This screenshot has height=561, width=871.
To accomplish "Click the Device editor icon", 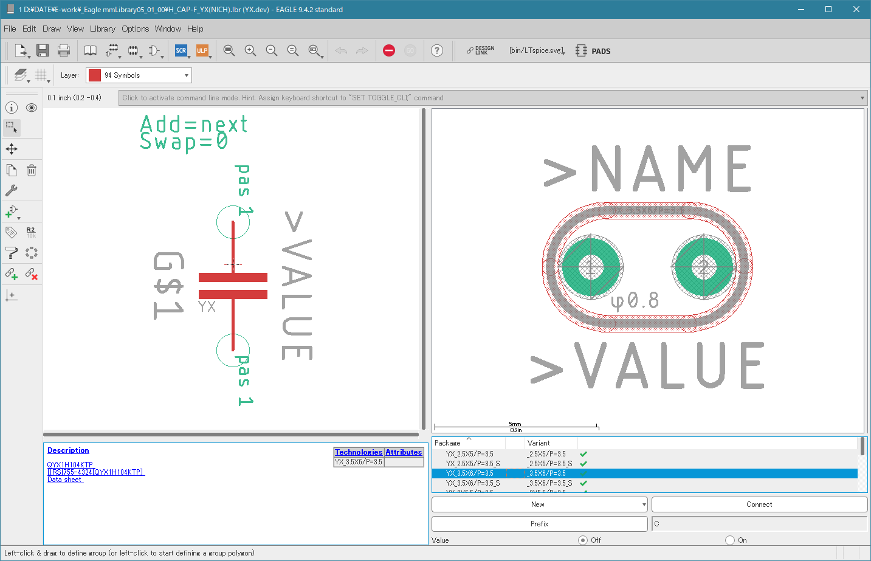I will click(x=112, y=50).
